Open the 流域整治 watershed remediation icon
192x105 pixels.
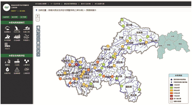(7, 28)
